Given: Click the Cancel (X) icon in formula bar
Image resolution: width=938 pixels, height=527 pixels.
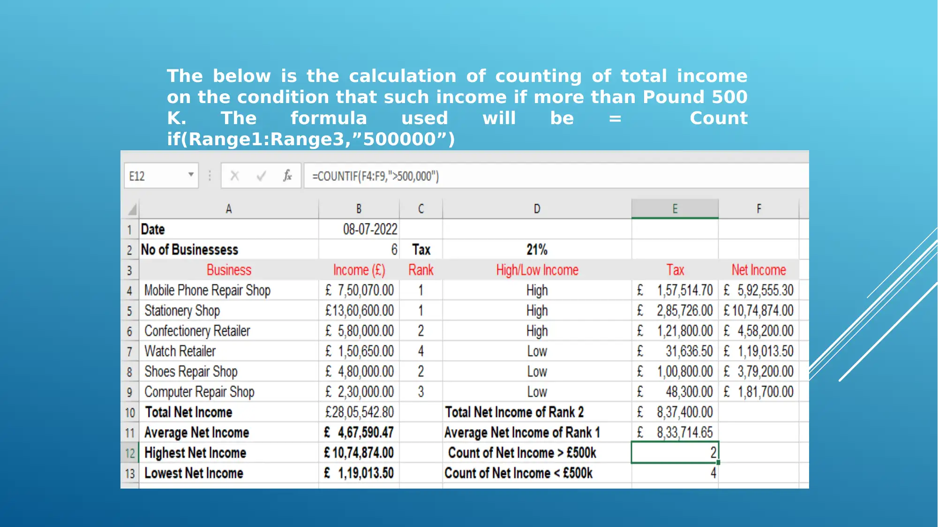Looking at the screenshot, I should 235,176.
